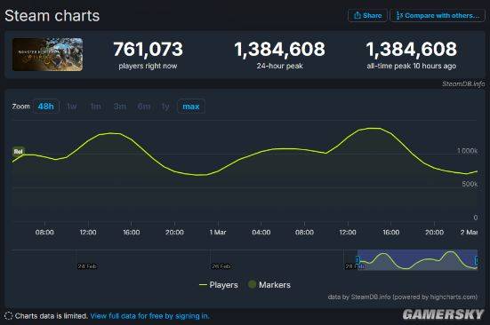Open Compare with others option
This screenshot has width=490, height=325.
coord(438,15)
